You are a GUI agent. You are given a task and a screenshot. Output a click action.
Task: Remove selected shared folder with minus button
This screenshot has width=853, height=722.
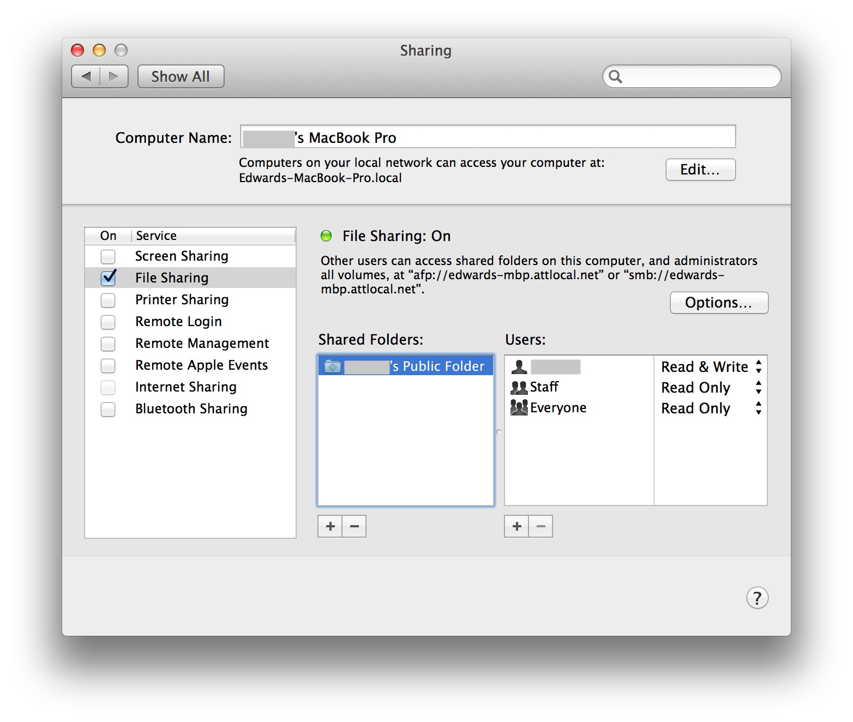click(x=354, y=526)
